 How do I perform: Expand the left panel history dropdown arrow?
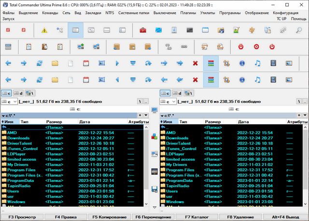click(x=146, y=116)
